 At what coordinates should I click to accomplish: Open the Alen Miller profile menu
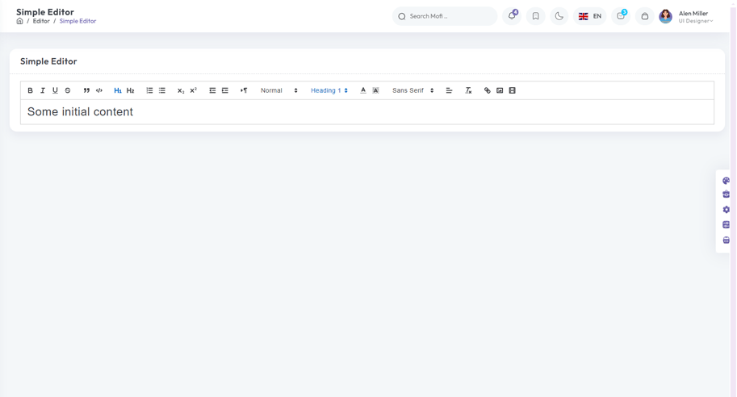coord(687,16)
